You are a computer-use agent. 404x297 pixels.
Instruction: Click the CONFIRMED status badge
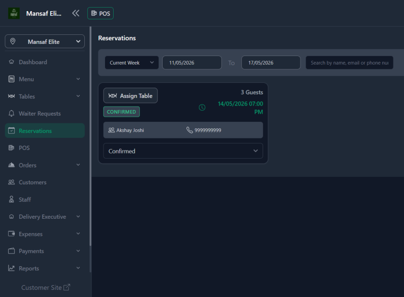(121, 112)
